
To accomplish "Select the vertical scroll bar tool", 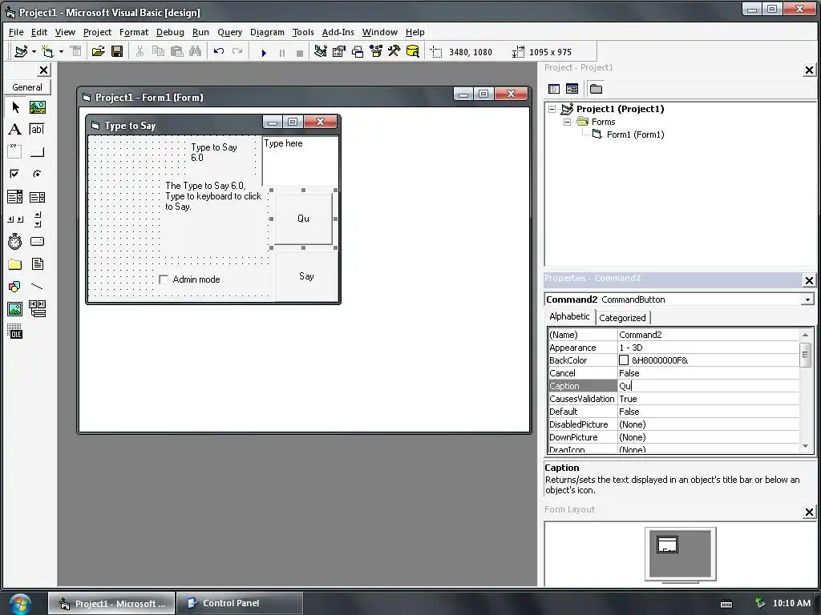I will coord(37,219).
